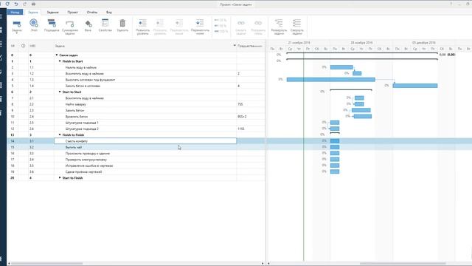The image size is (472, 266).
Task: Click the 0% progress ribbon button
Action: pyautogui.click(x=221, y=20)
